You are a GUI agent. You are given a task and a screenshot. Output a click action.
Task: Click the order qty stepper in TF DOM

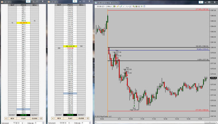pos(43,123)
